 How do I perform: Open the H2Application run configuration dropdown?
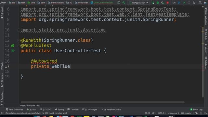[x=138, y=3]
